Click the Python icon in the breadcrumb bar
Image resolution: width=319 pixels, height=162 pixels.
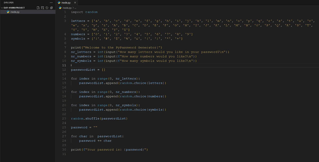[x=60, y=8]
